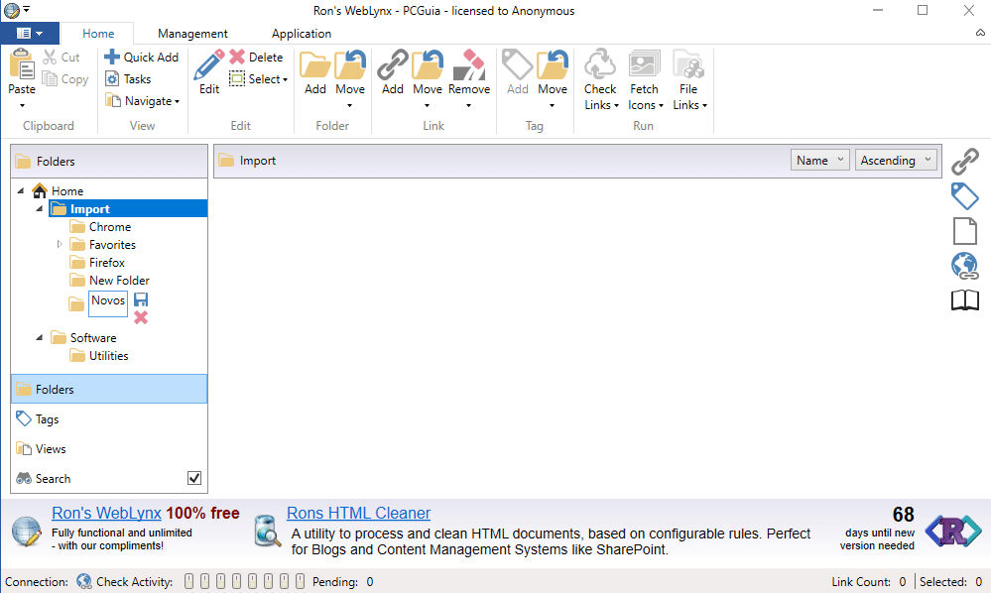The height and width of the screenshot is (593, 991).
Task: Cancel folder rename with the red X
Action: pos(141,317)
